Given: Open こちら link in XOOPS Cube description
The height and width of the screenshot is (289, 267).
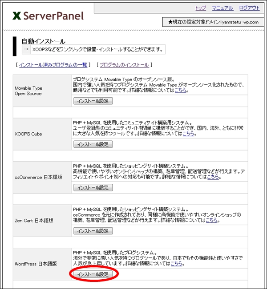Looking at the screenshot, I should tap(189, 134).
